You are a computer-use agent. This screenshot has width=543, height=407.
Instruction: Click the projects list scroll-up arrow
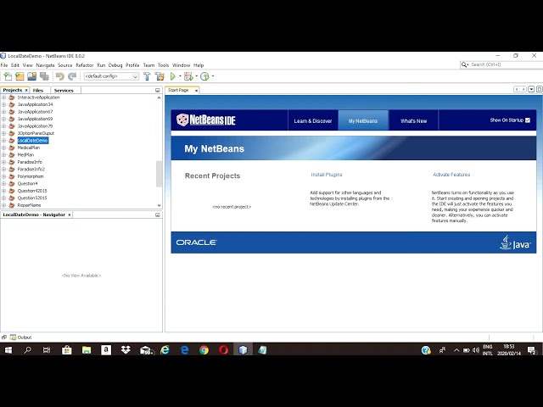pyautogui.click(x=159, y=98)
